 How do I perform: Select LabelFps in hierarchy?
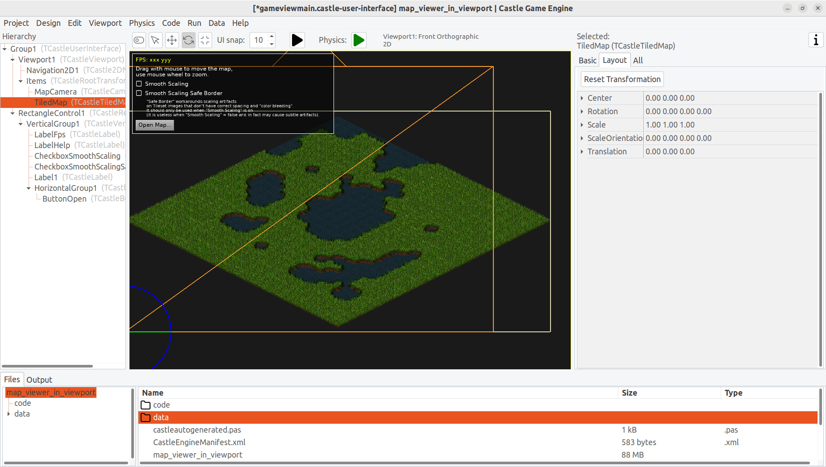pos(50,135)
